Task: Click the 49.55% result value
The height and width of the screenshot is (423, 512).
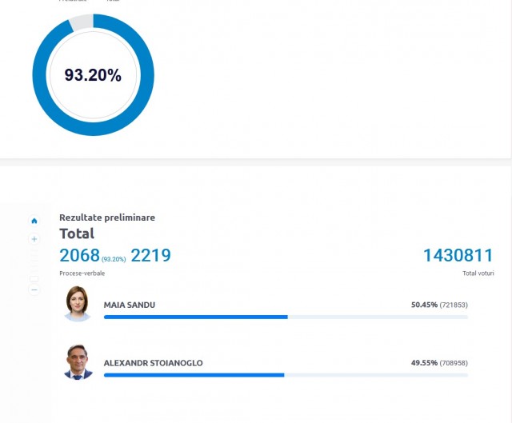Action: click(424, 363)
